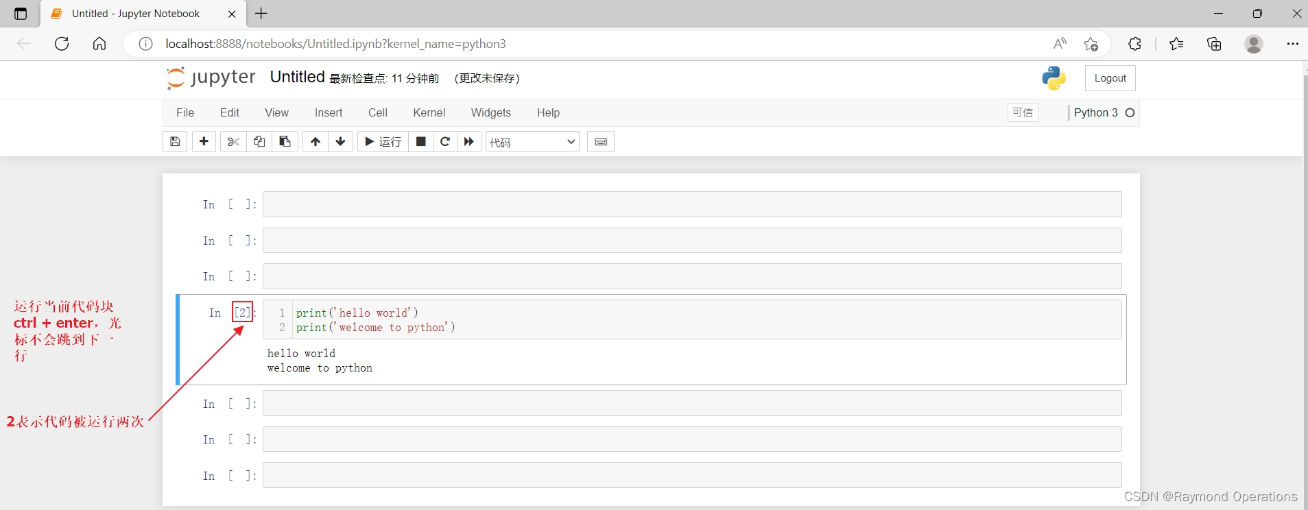Focus the first empty code cell

pos(692,204)
